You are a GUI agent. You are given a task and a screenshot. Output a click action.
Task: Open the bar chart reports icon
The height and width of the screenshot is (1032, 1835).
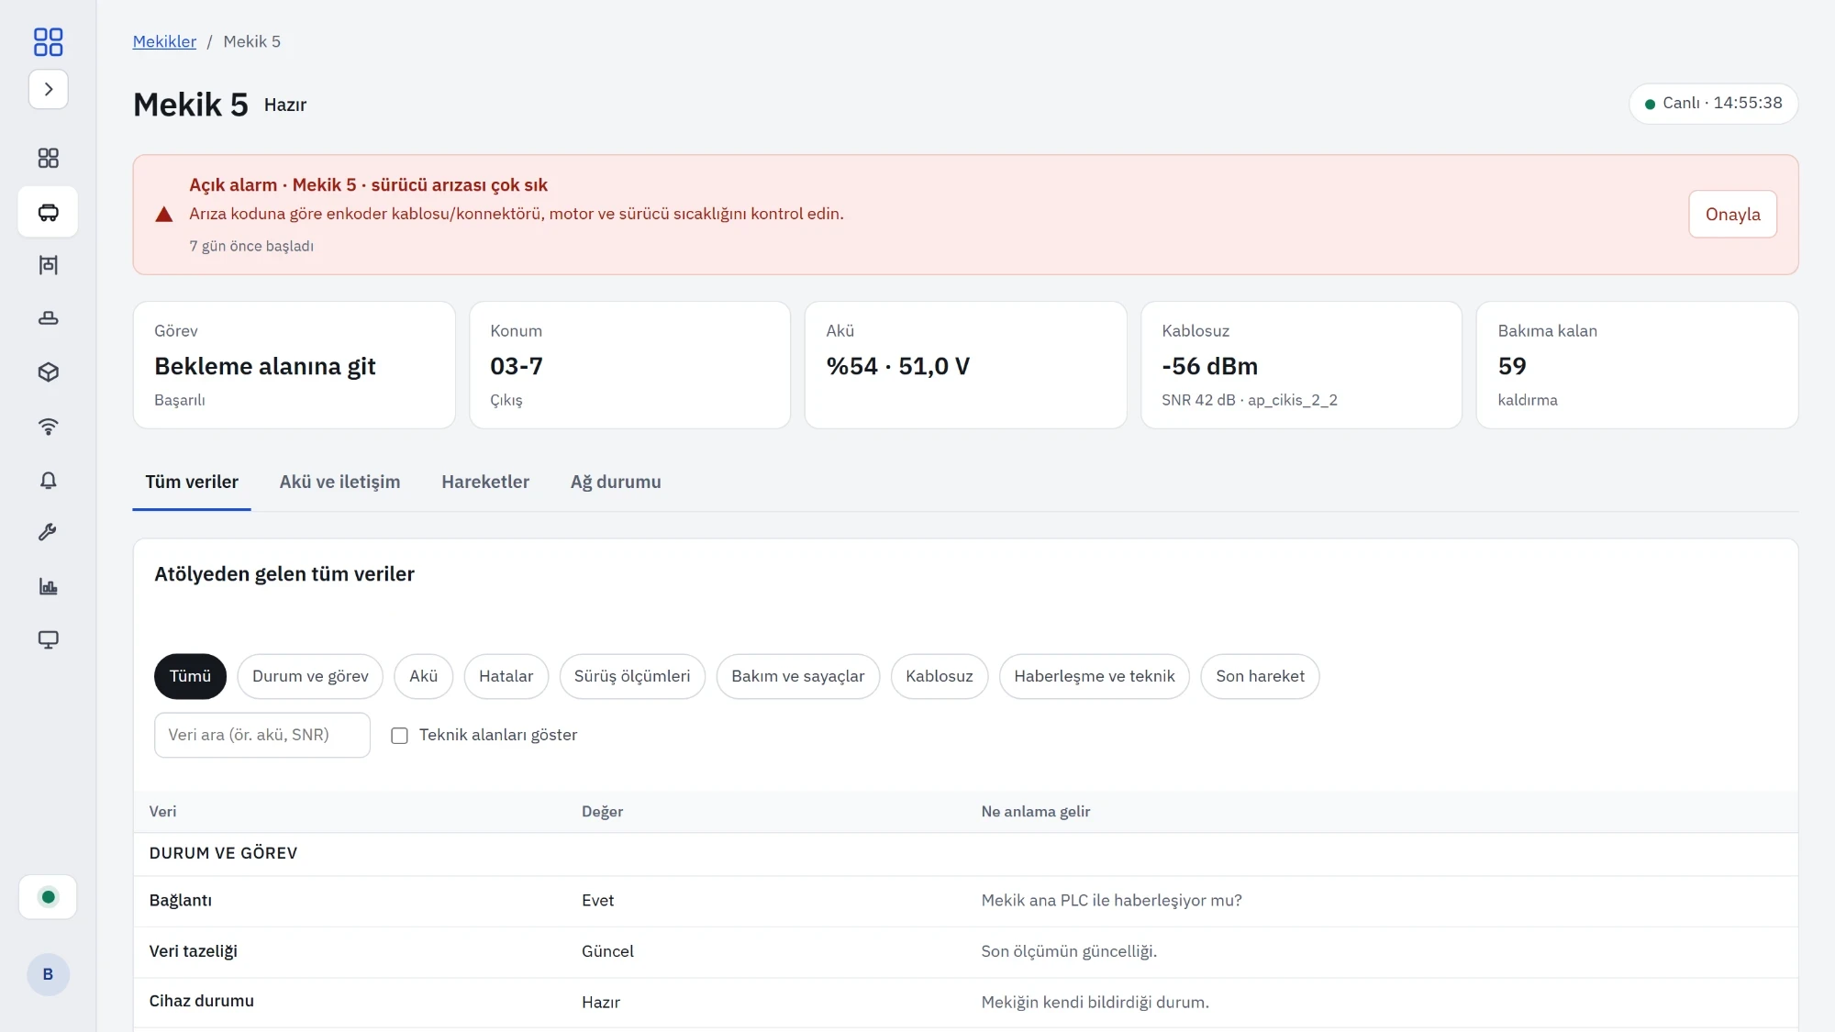pos(49,586)
